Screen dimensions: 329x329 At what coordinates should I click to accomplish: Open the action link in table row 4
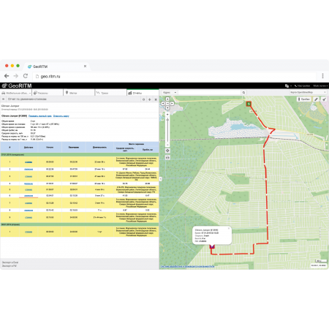point(29,184)
